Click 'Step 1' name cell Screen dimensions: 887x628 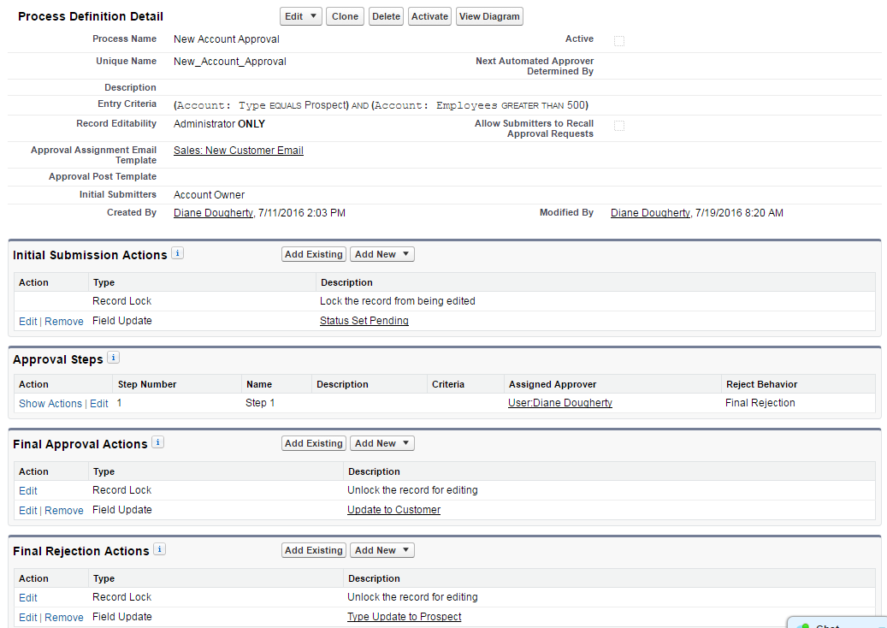click(260, 403)
